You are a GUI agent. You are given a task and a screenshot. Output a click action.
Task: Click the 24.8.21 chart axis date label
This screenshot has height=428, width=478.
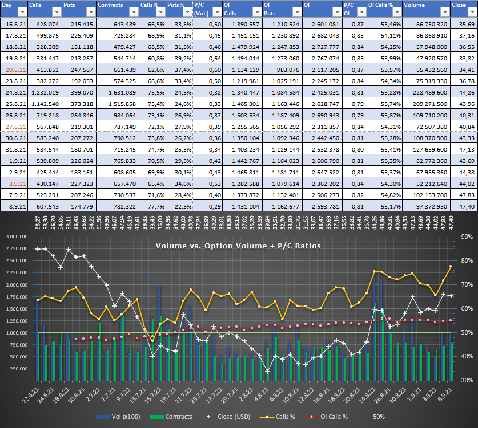[x=367, y=395]
